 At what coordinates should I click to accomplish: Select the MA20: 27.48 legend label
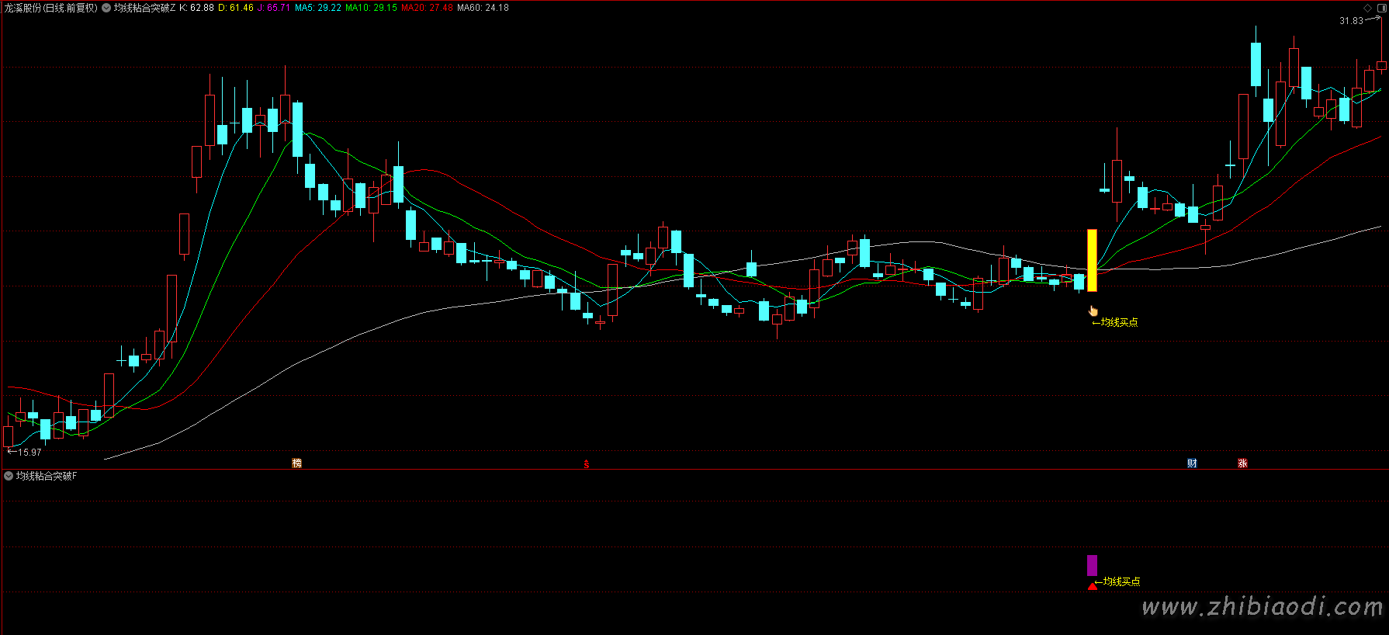(x=427, y=8)
